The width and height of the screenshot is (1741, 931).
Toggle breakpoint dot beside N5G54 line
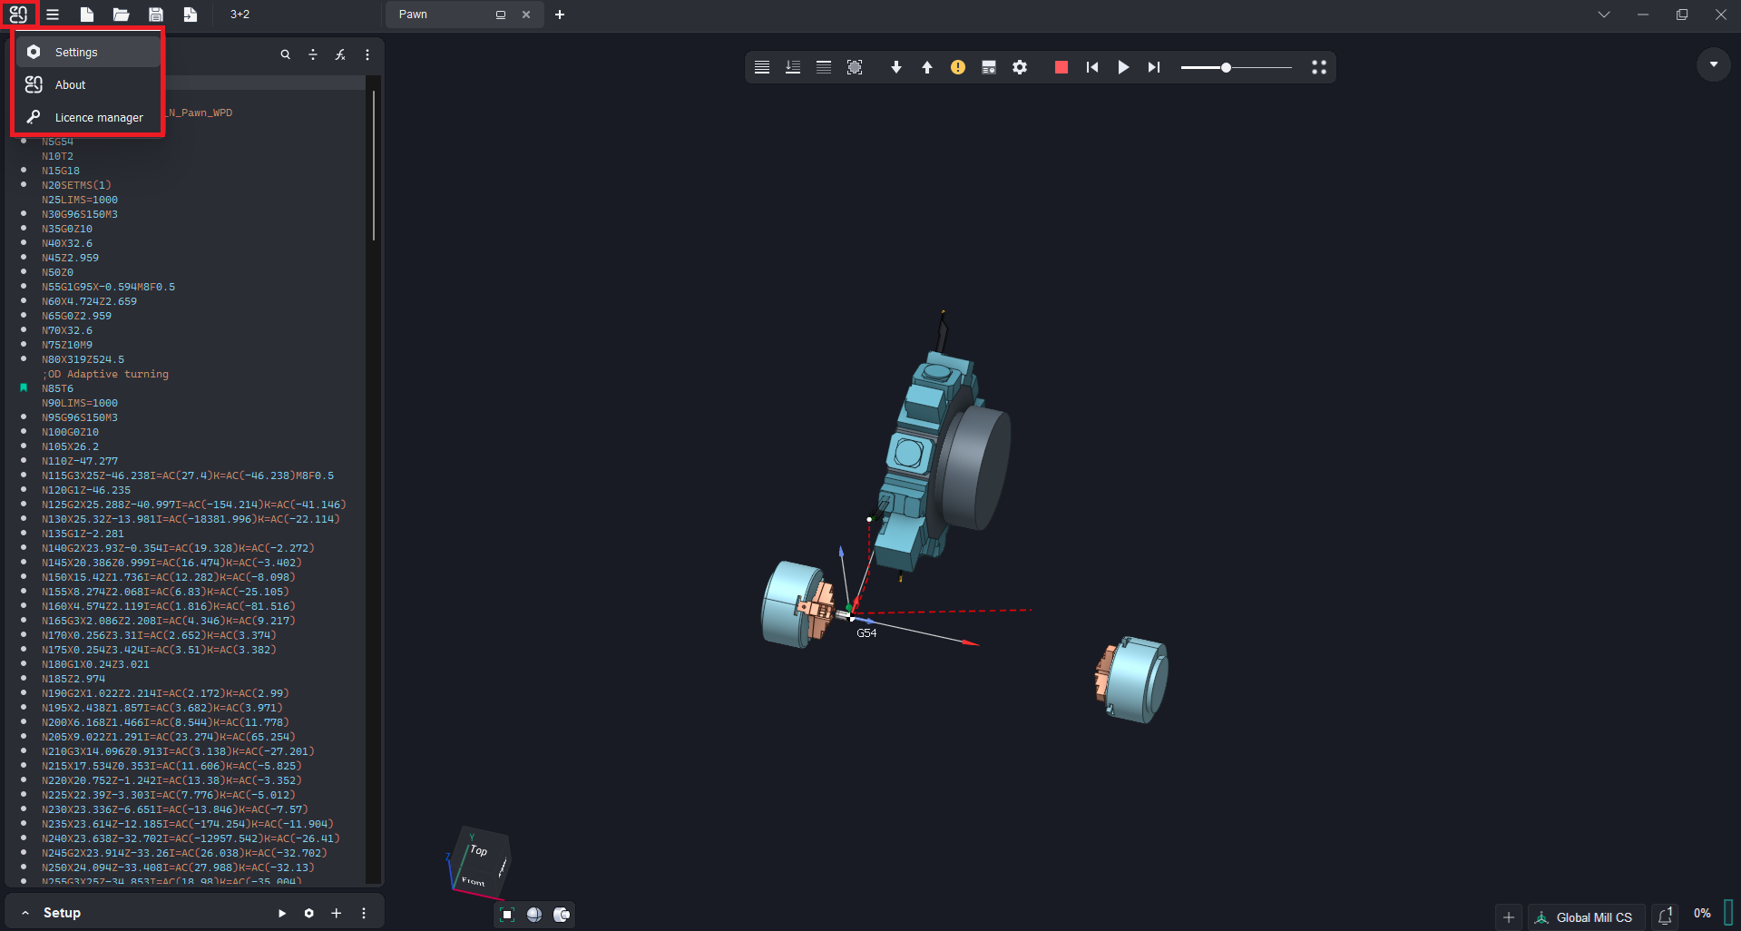(x=24, y=142)
